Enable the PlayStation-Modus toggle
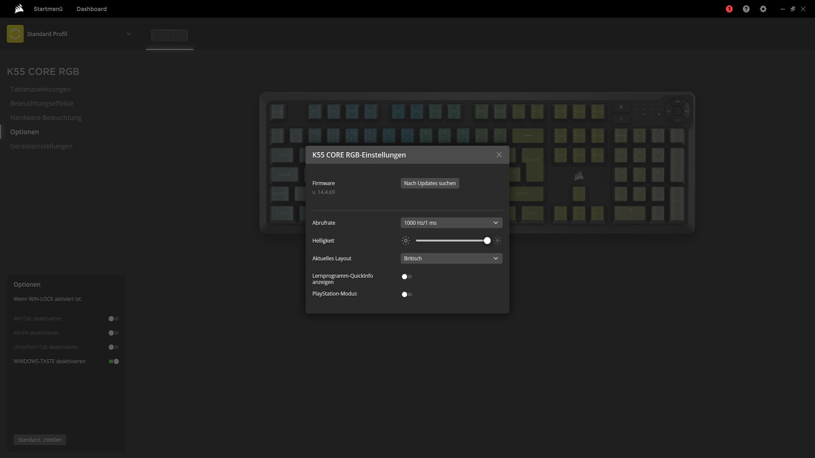The width and height of the screenshot is (815, 458). tap(407, 294)
